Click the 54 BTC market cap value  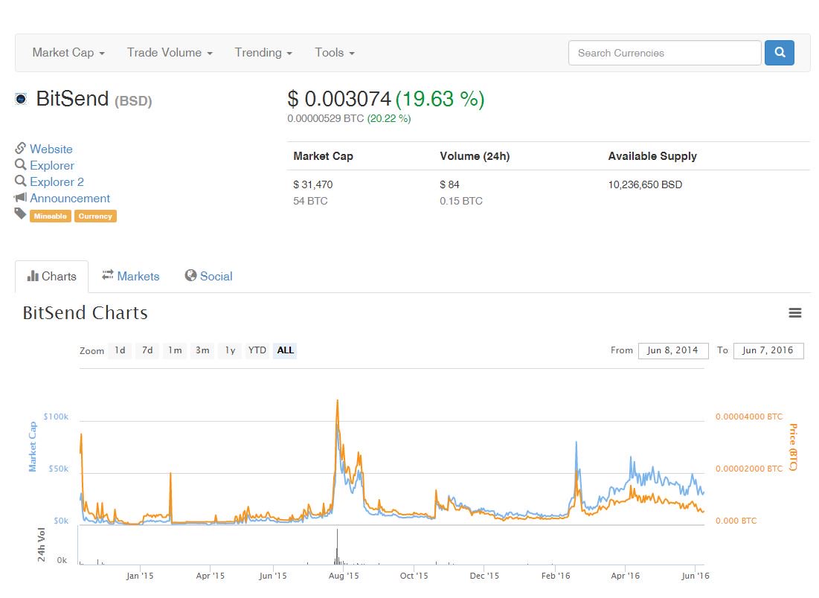coord(310,201)
